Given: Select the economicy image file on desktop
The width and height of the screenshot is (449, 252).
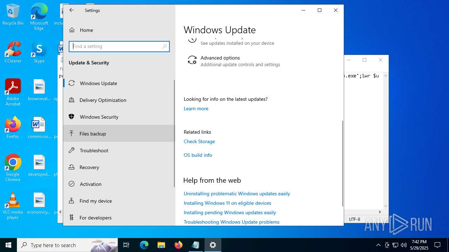Looking at the screenshot, I should tap(39, 204).
